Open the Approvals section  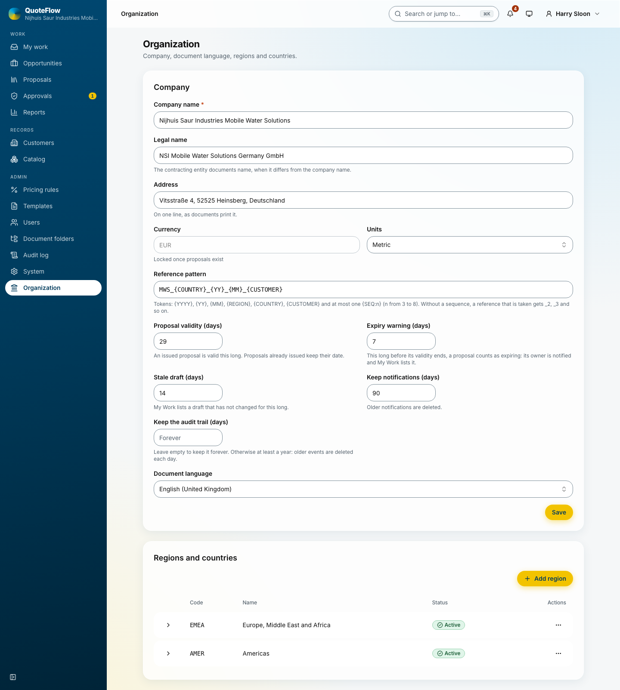click(53, 96)
